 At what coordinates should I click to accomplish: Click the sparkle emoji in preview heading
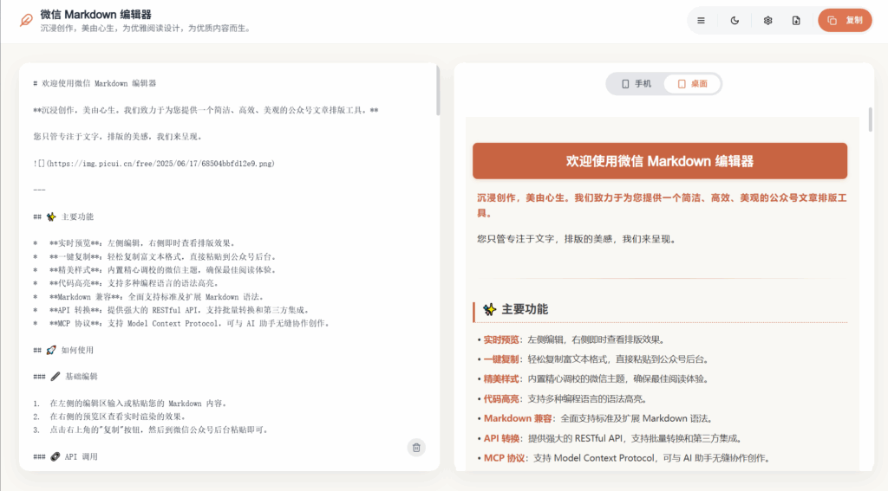[490, 309]
